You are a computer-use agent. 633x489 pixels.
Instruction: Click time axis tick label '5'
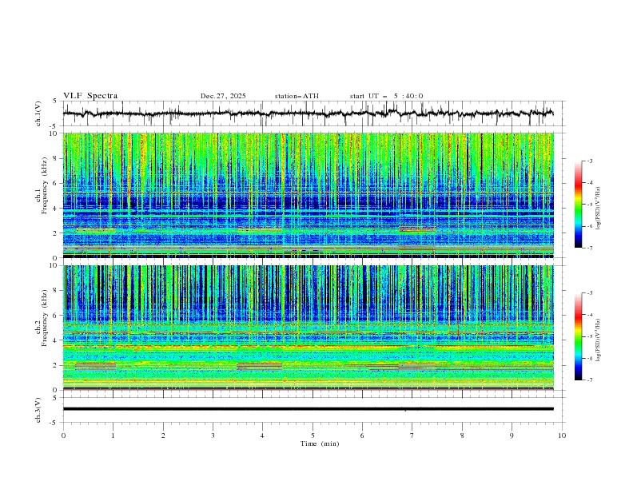click(x=313, y=435)
